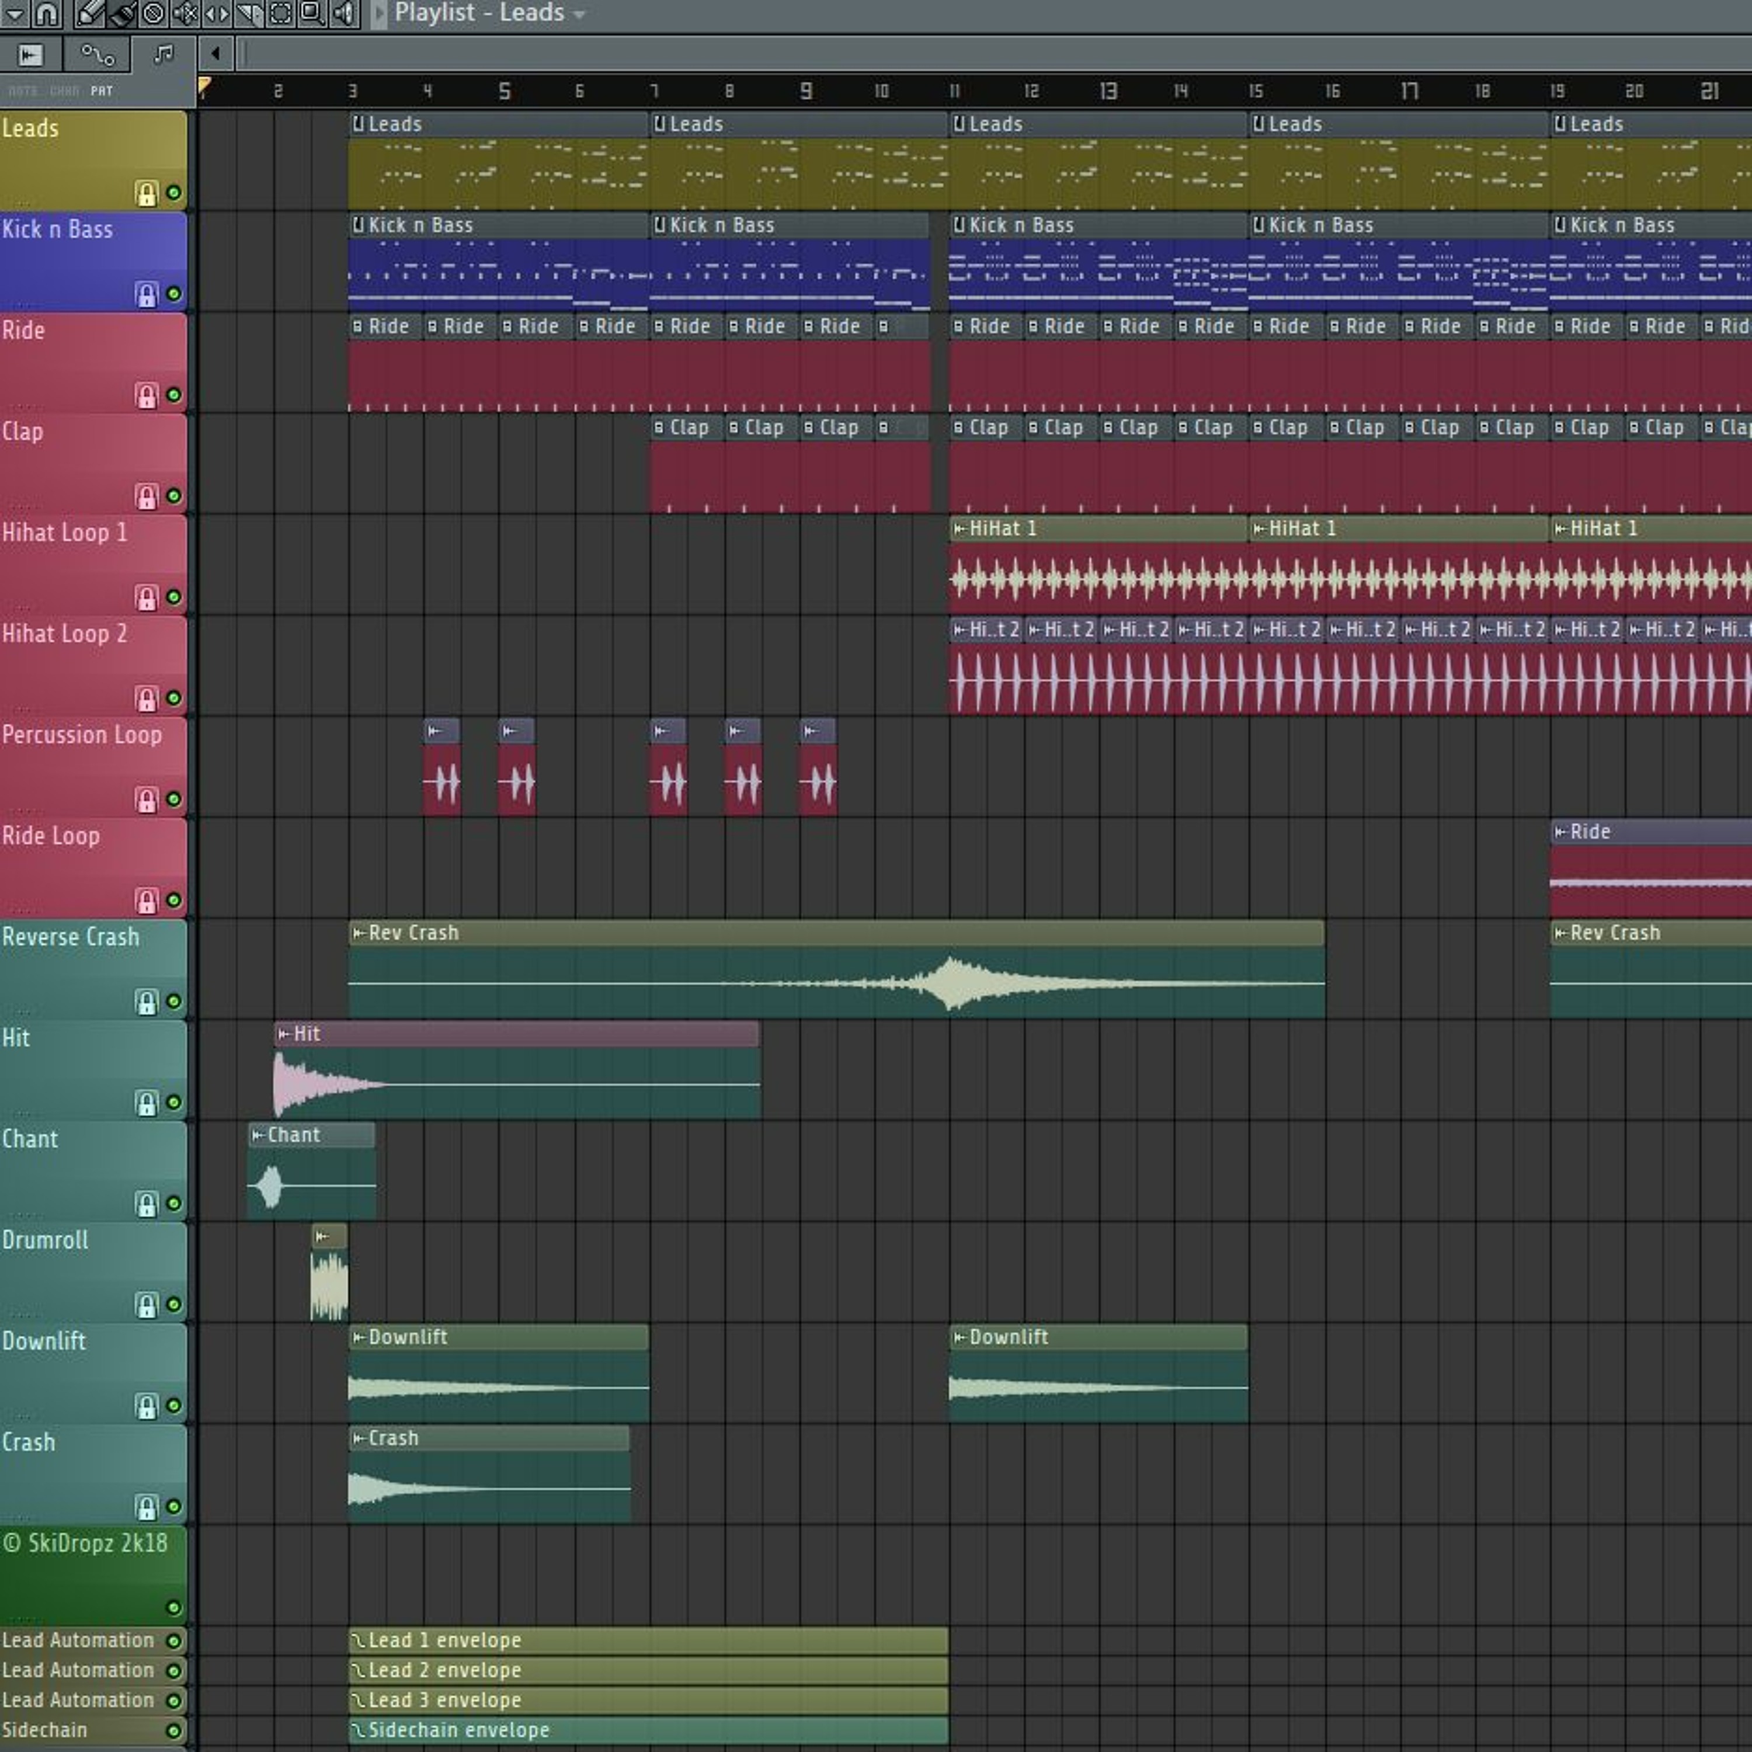Viewport: 1752px width, 1752px height.
Task: Toggle lock icon on Downlift track
Action: coord(146,1406)
